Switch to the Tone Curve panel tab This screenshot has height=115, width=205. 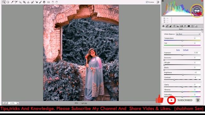pos(167,26)
